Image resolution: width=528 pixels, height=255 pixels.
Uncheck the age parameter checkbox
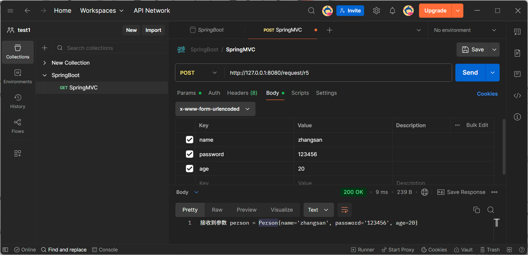tap(190, 169)
